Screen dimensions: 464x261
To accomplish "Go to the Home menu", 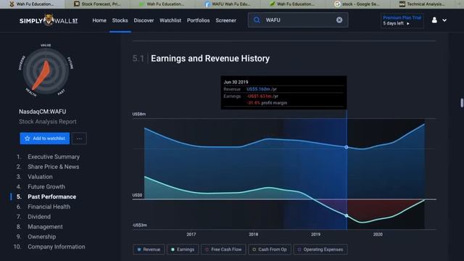I will (x=99, y=20).
